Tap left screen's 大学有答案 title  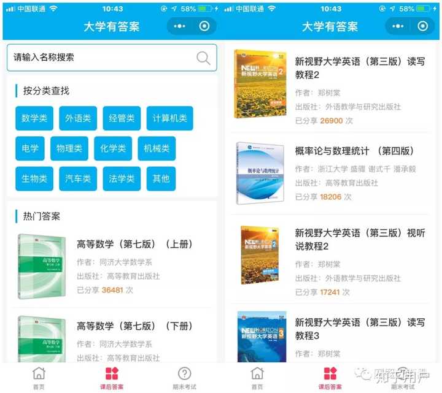pyautogui.click(x=112, y=27)
